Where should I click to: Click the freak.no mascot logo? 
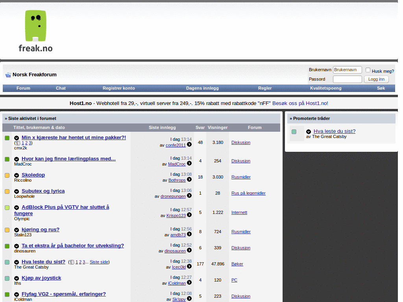tap(35, 31)
